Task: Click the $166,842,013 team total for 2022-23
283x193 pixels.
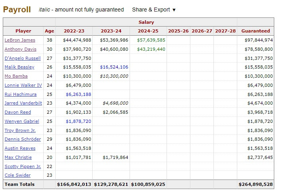Action: [74, 184]
